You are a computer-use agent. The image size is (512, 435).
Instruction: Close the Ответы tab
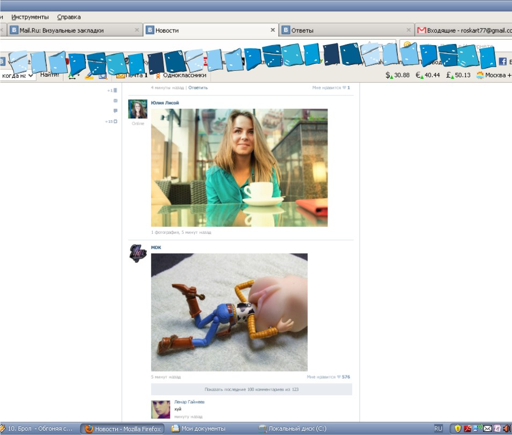click(409, 30)
